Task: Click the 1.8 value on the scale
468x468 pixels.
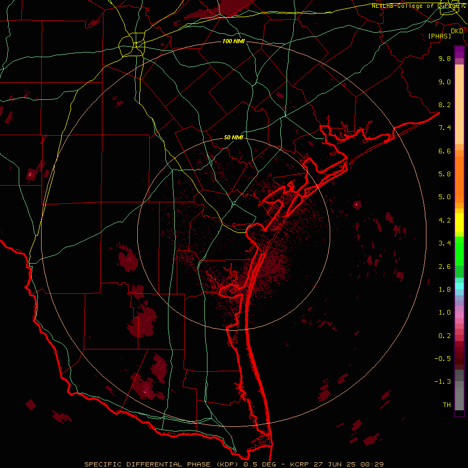Action: point(445,290)
